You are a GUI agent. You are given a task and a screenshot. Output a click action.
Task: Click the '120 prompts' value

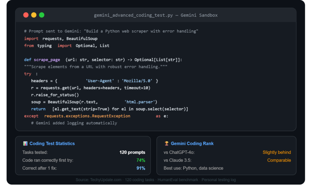pos(132,152)
